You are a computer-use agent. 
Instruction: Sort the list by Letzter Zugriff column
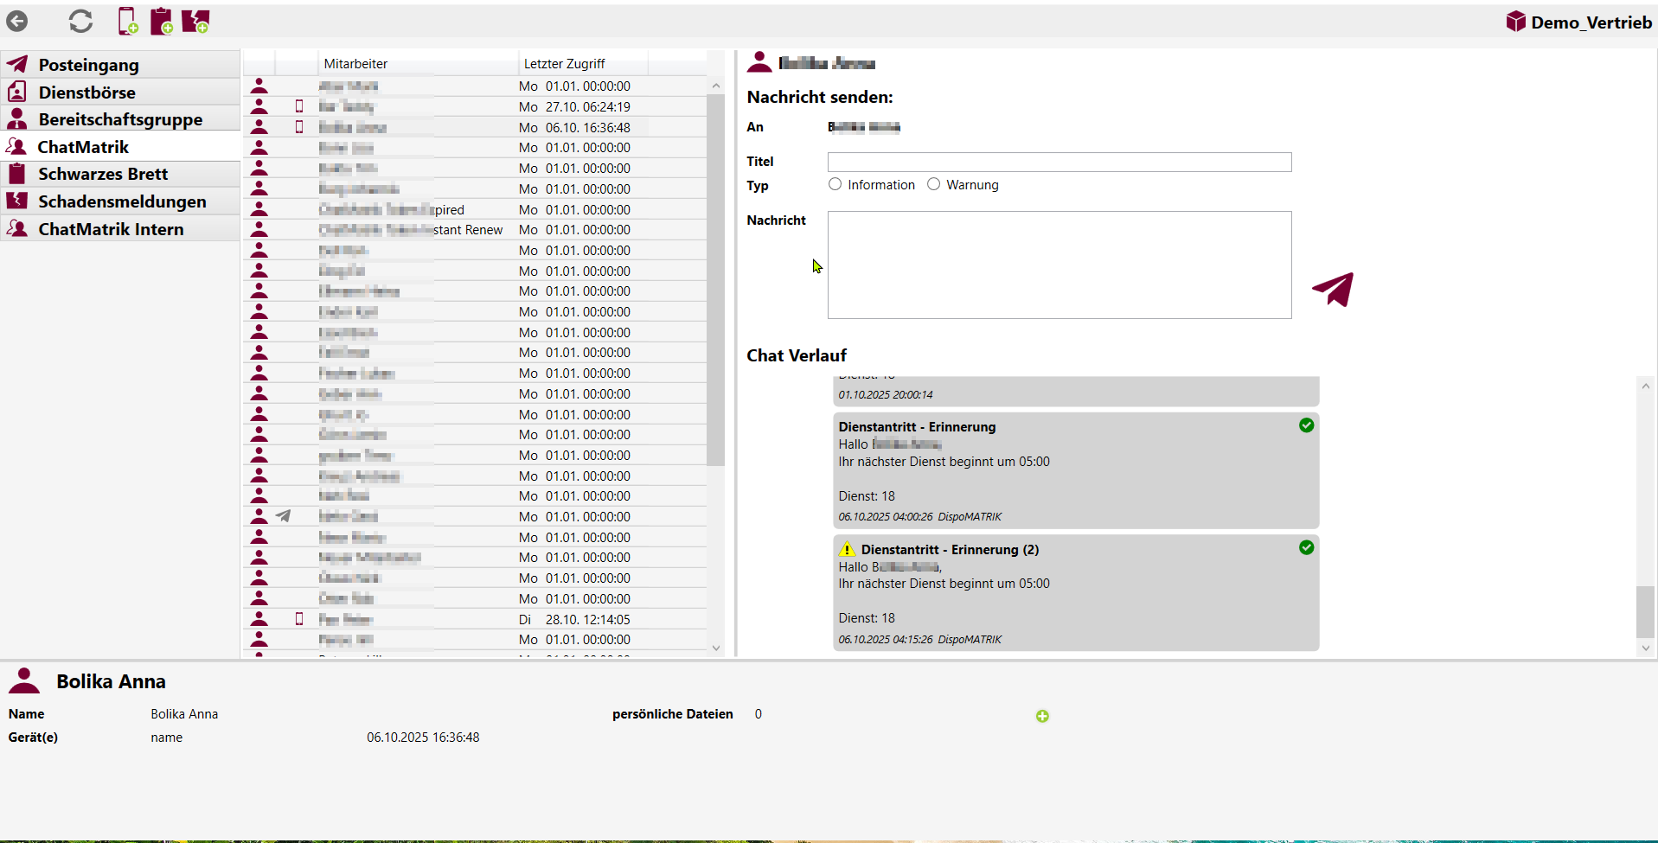coord(564,63)
